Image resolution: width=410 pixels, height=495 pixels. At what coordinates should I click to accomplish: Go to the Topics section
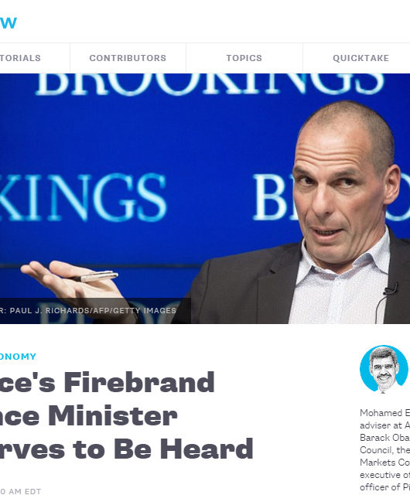(244, 58)
